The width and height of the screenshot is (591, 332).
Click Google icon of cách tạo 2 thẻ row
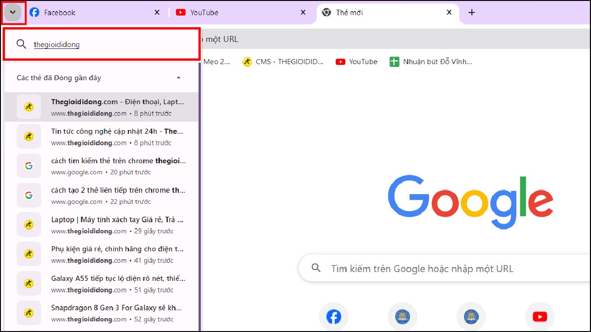pos(29,196)
